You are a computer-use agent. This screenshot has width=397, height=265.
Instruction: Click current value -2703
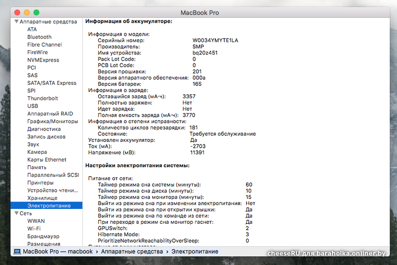click(198, 146)
